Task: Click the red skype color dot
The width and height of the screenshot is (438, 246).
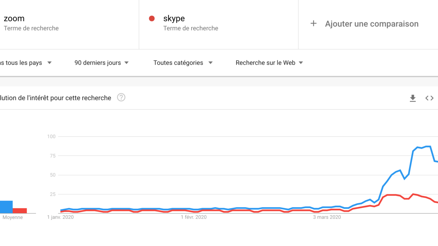Action: point(152,19)
